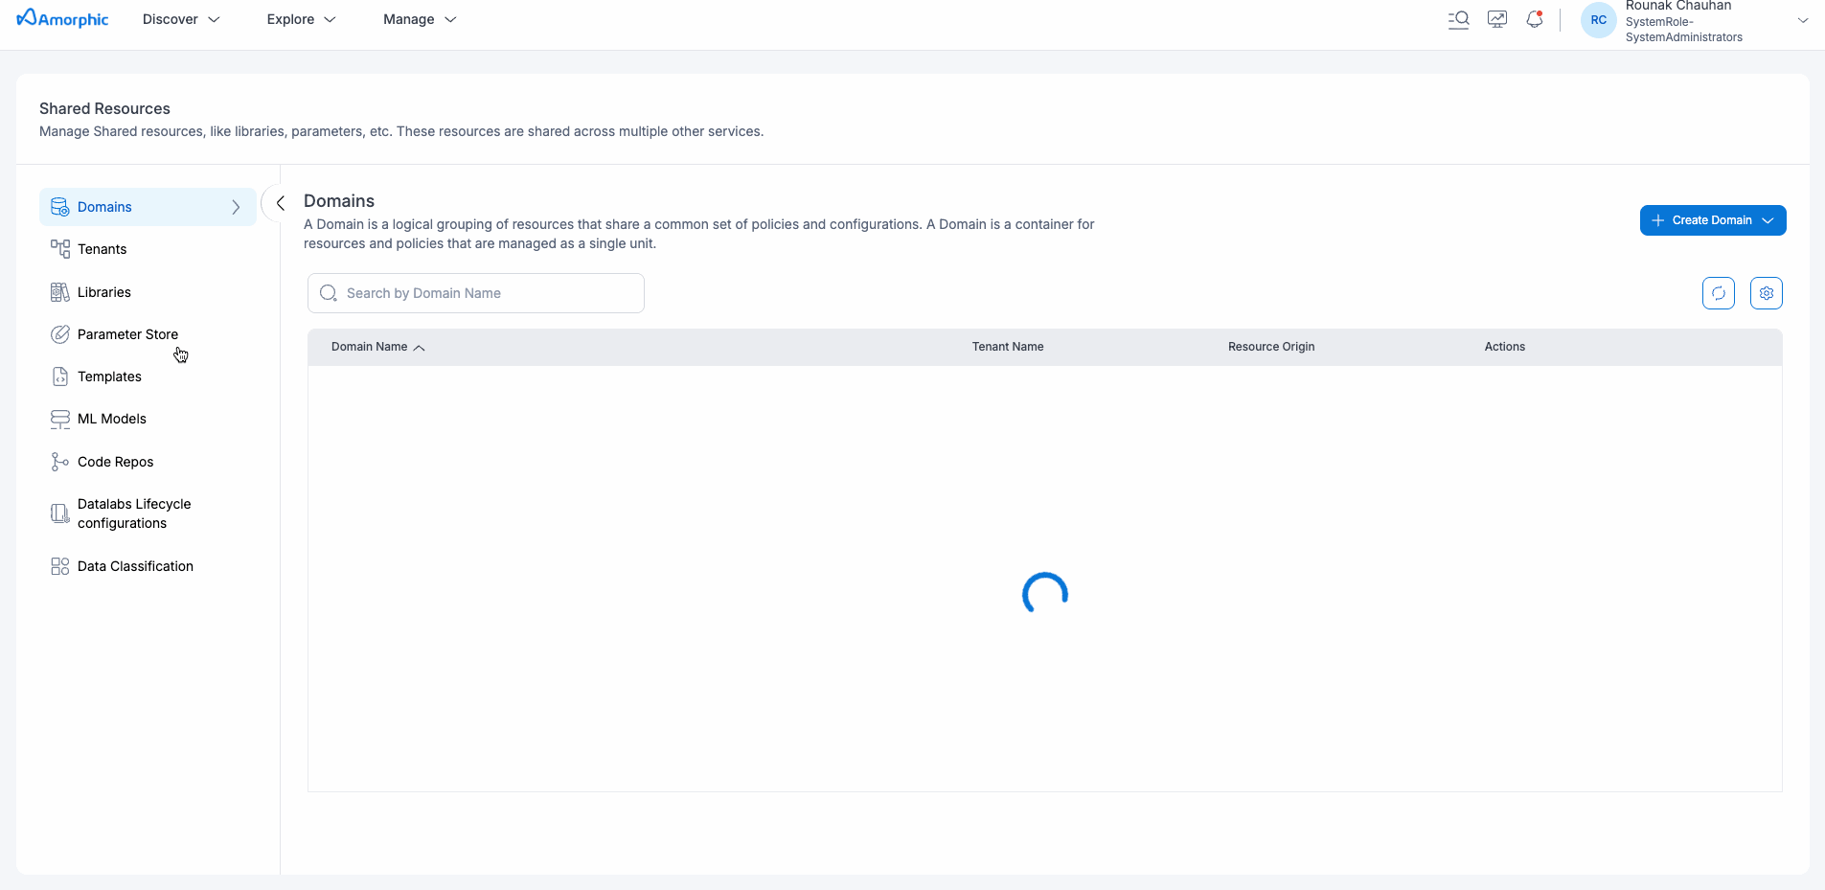Click the refresh domains list icon
1825x890 pixels.
1718,293
